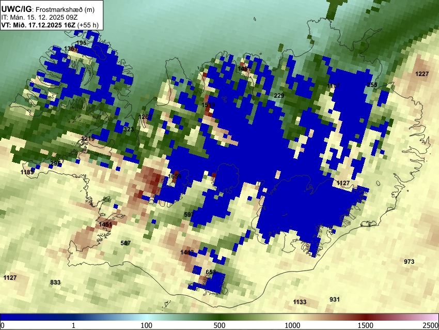Click the 295 value label
Image resolution: width=439 pixels, height=330 pixels.
(x=55, y=163)
